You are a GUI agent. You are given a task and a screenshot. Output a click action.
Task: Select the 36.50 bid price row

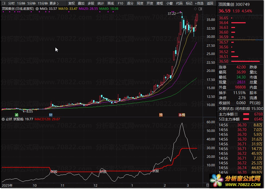coord(240,61)
